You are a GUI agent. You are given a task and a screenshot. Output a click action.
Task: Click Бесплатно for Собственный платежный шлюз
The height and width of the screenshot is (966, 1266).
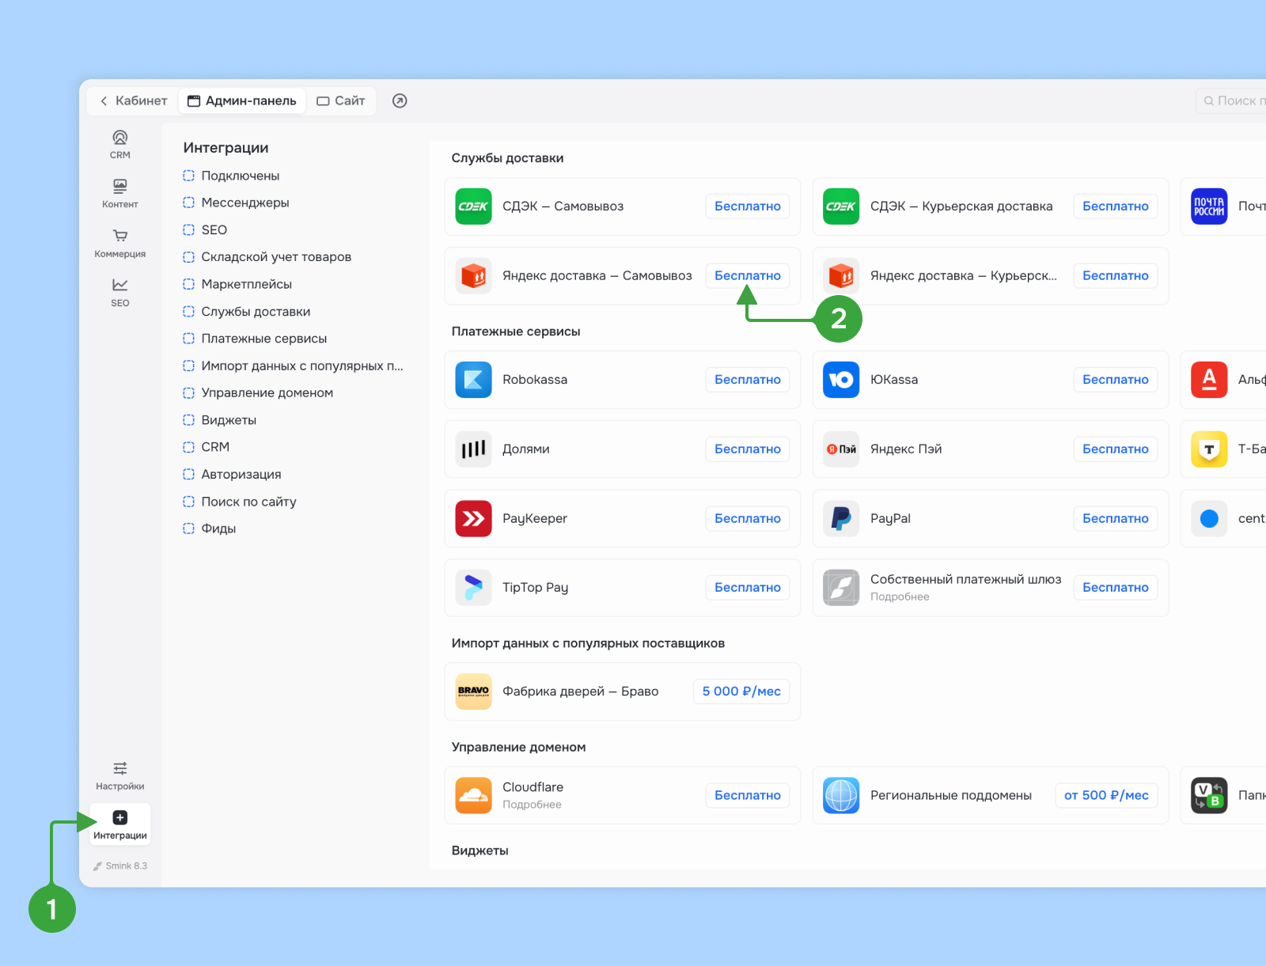click(1116, 588)
